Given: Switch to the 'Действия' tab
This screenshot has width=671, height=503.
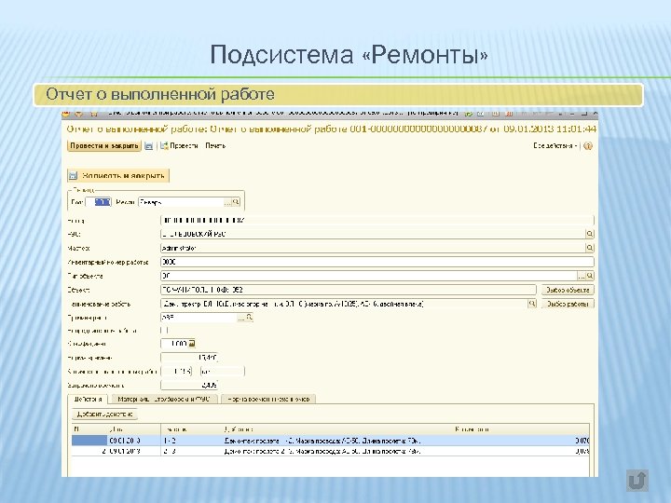Looking at the screenshot, I should [x=88, y=399].
